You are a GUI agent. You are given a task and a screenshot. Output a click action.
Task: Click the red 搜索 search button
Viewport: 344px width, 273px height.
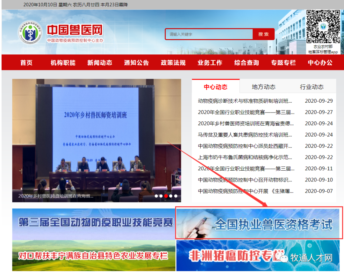point(263,34)
